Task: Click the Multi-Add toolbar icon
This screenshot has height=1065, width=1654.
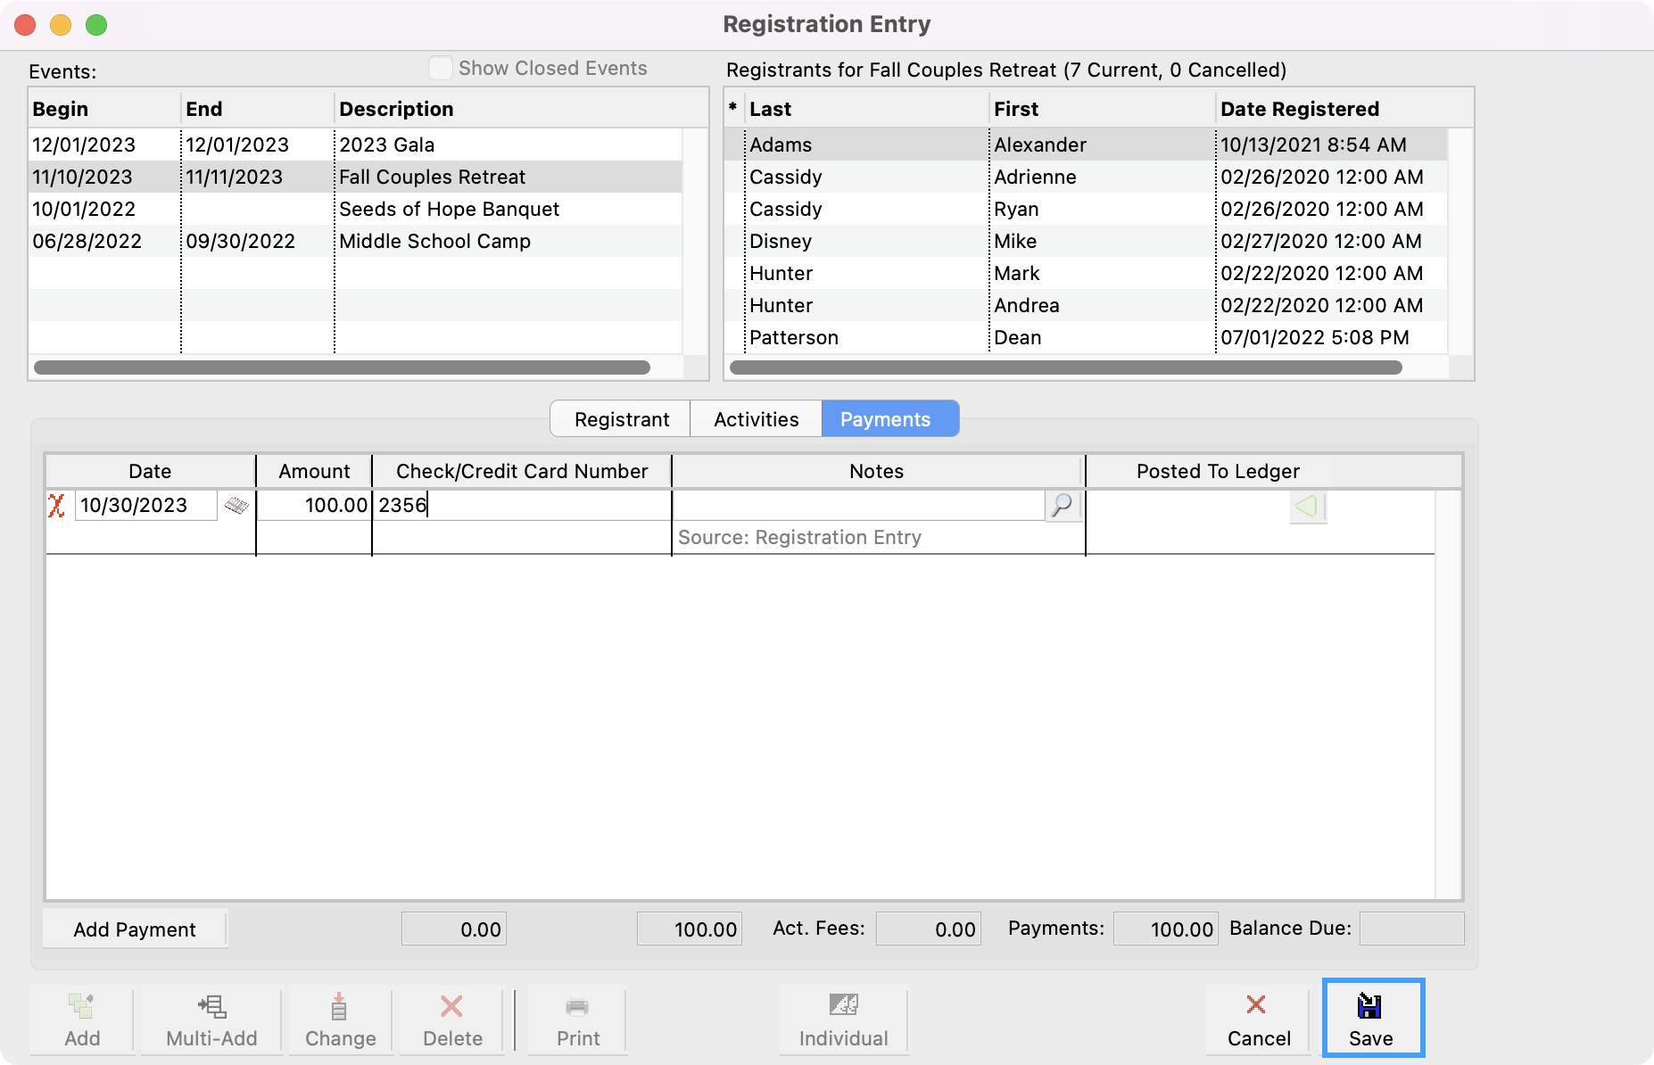Action: (211, 1020)
